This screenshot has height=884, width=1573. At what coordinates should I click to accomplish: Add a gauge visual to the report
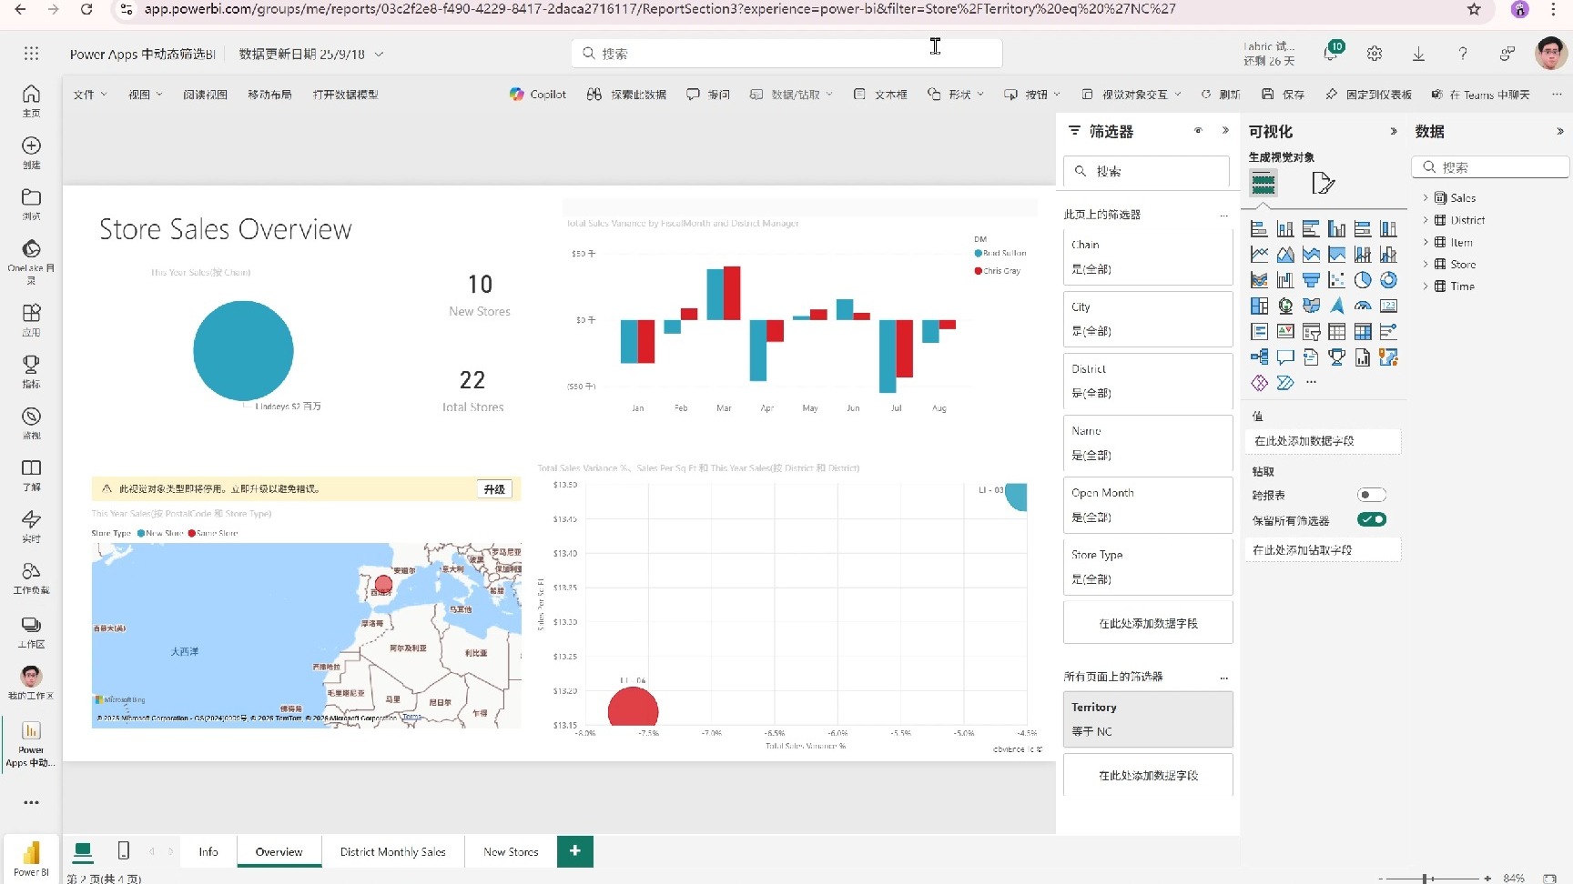[x=1363, y=306]
